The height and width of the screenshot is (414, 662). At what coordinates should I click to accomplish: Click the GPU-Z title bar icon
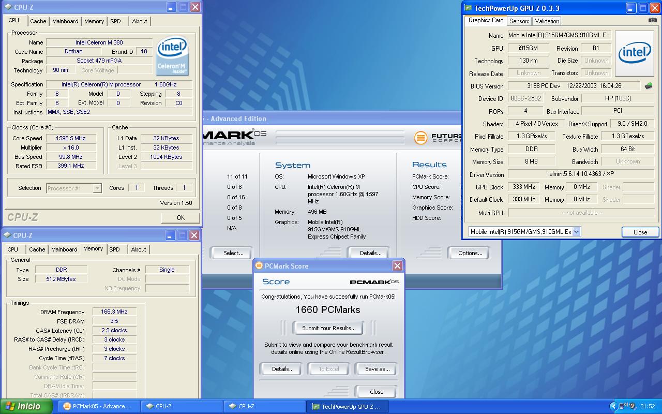pos(468,8)
